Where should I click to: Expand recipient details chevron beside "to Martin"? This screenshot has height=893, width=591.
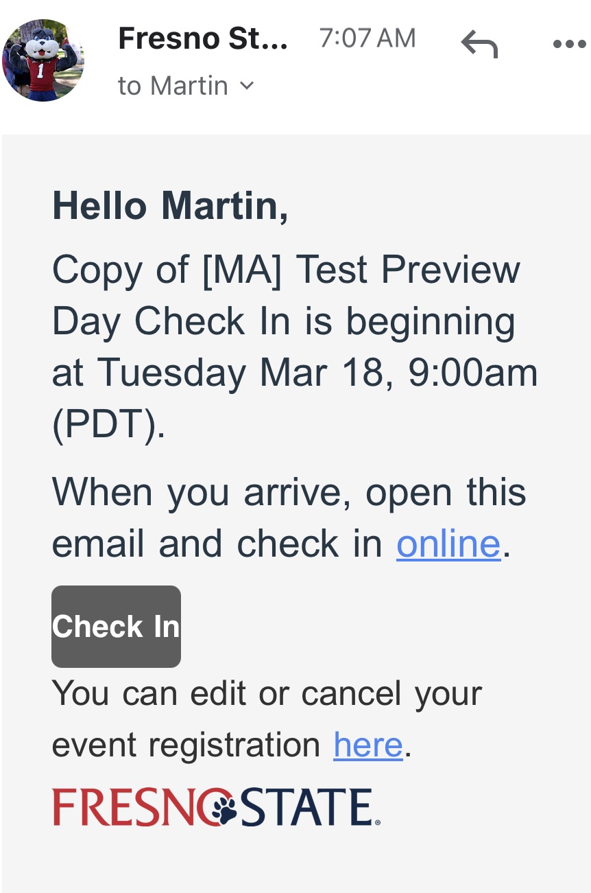pyautogui.click(x=247, y=86)
